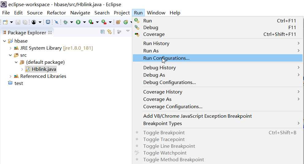The width and height of the screenshot is (304, 164).
Task: Click the Coverage launch toolbar icon
Action: coord(91,22)
